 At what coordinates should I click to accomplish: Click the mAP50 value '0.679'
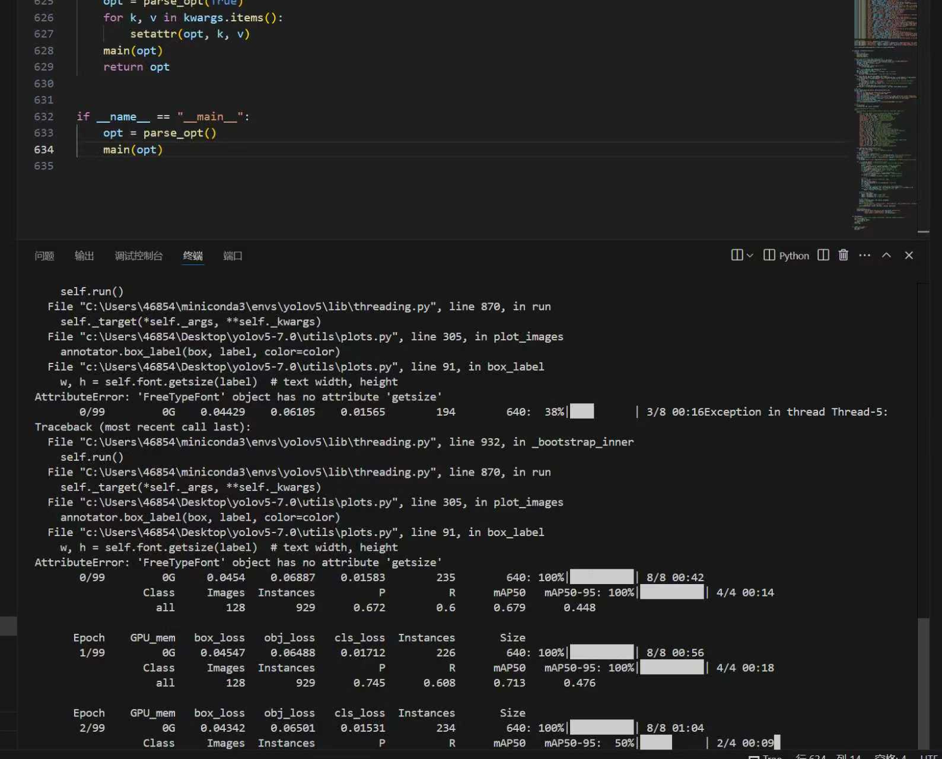510,607
